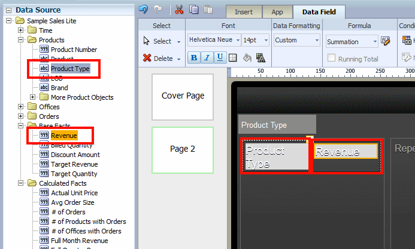Click the Copy icon
The width and height of the screenshot is (415, 249).
[194, 10]
